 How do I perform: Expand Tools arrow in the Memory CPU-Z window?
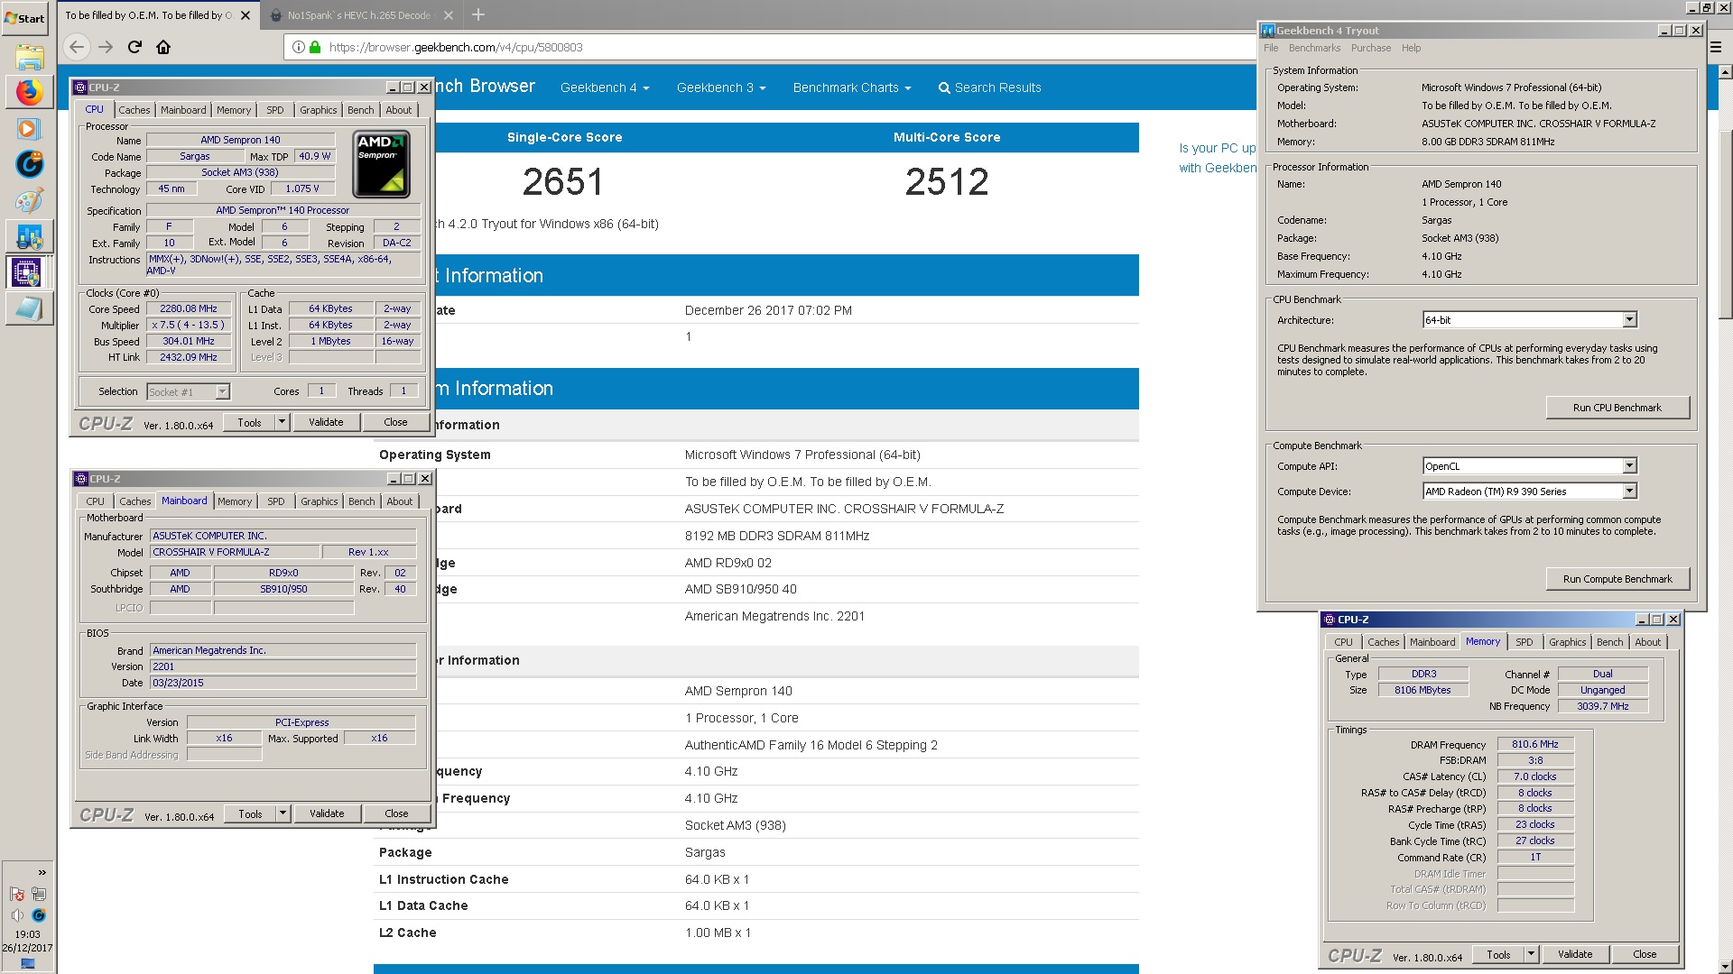pyautogui.click(x=1531, y=954)
